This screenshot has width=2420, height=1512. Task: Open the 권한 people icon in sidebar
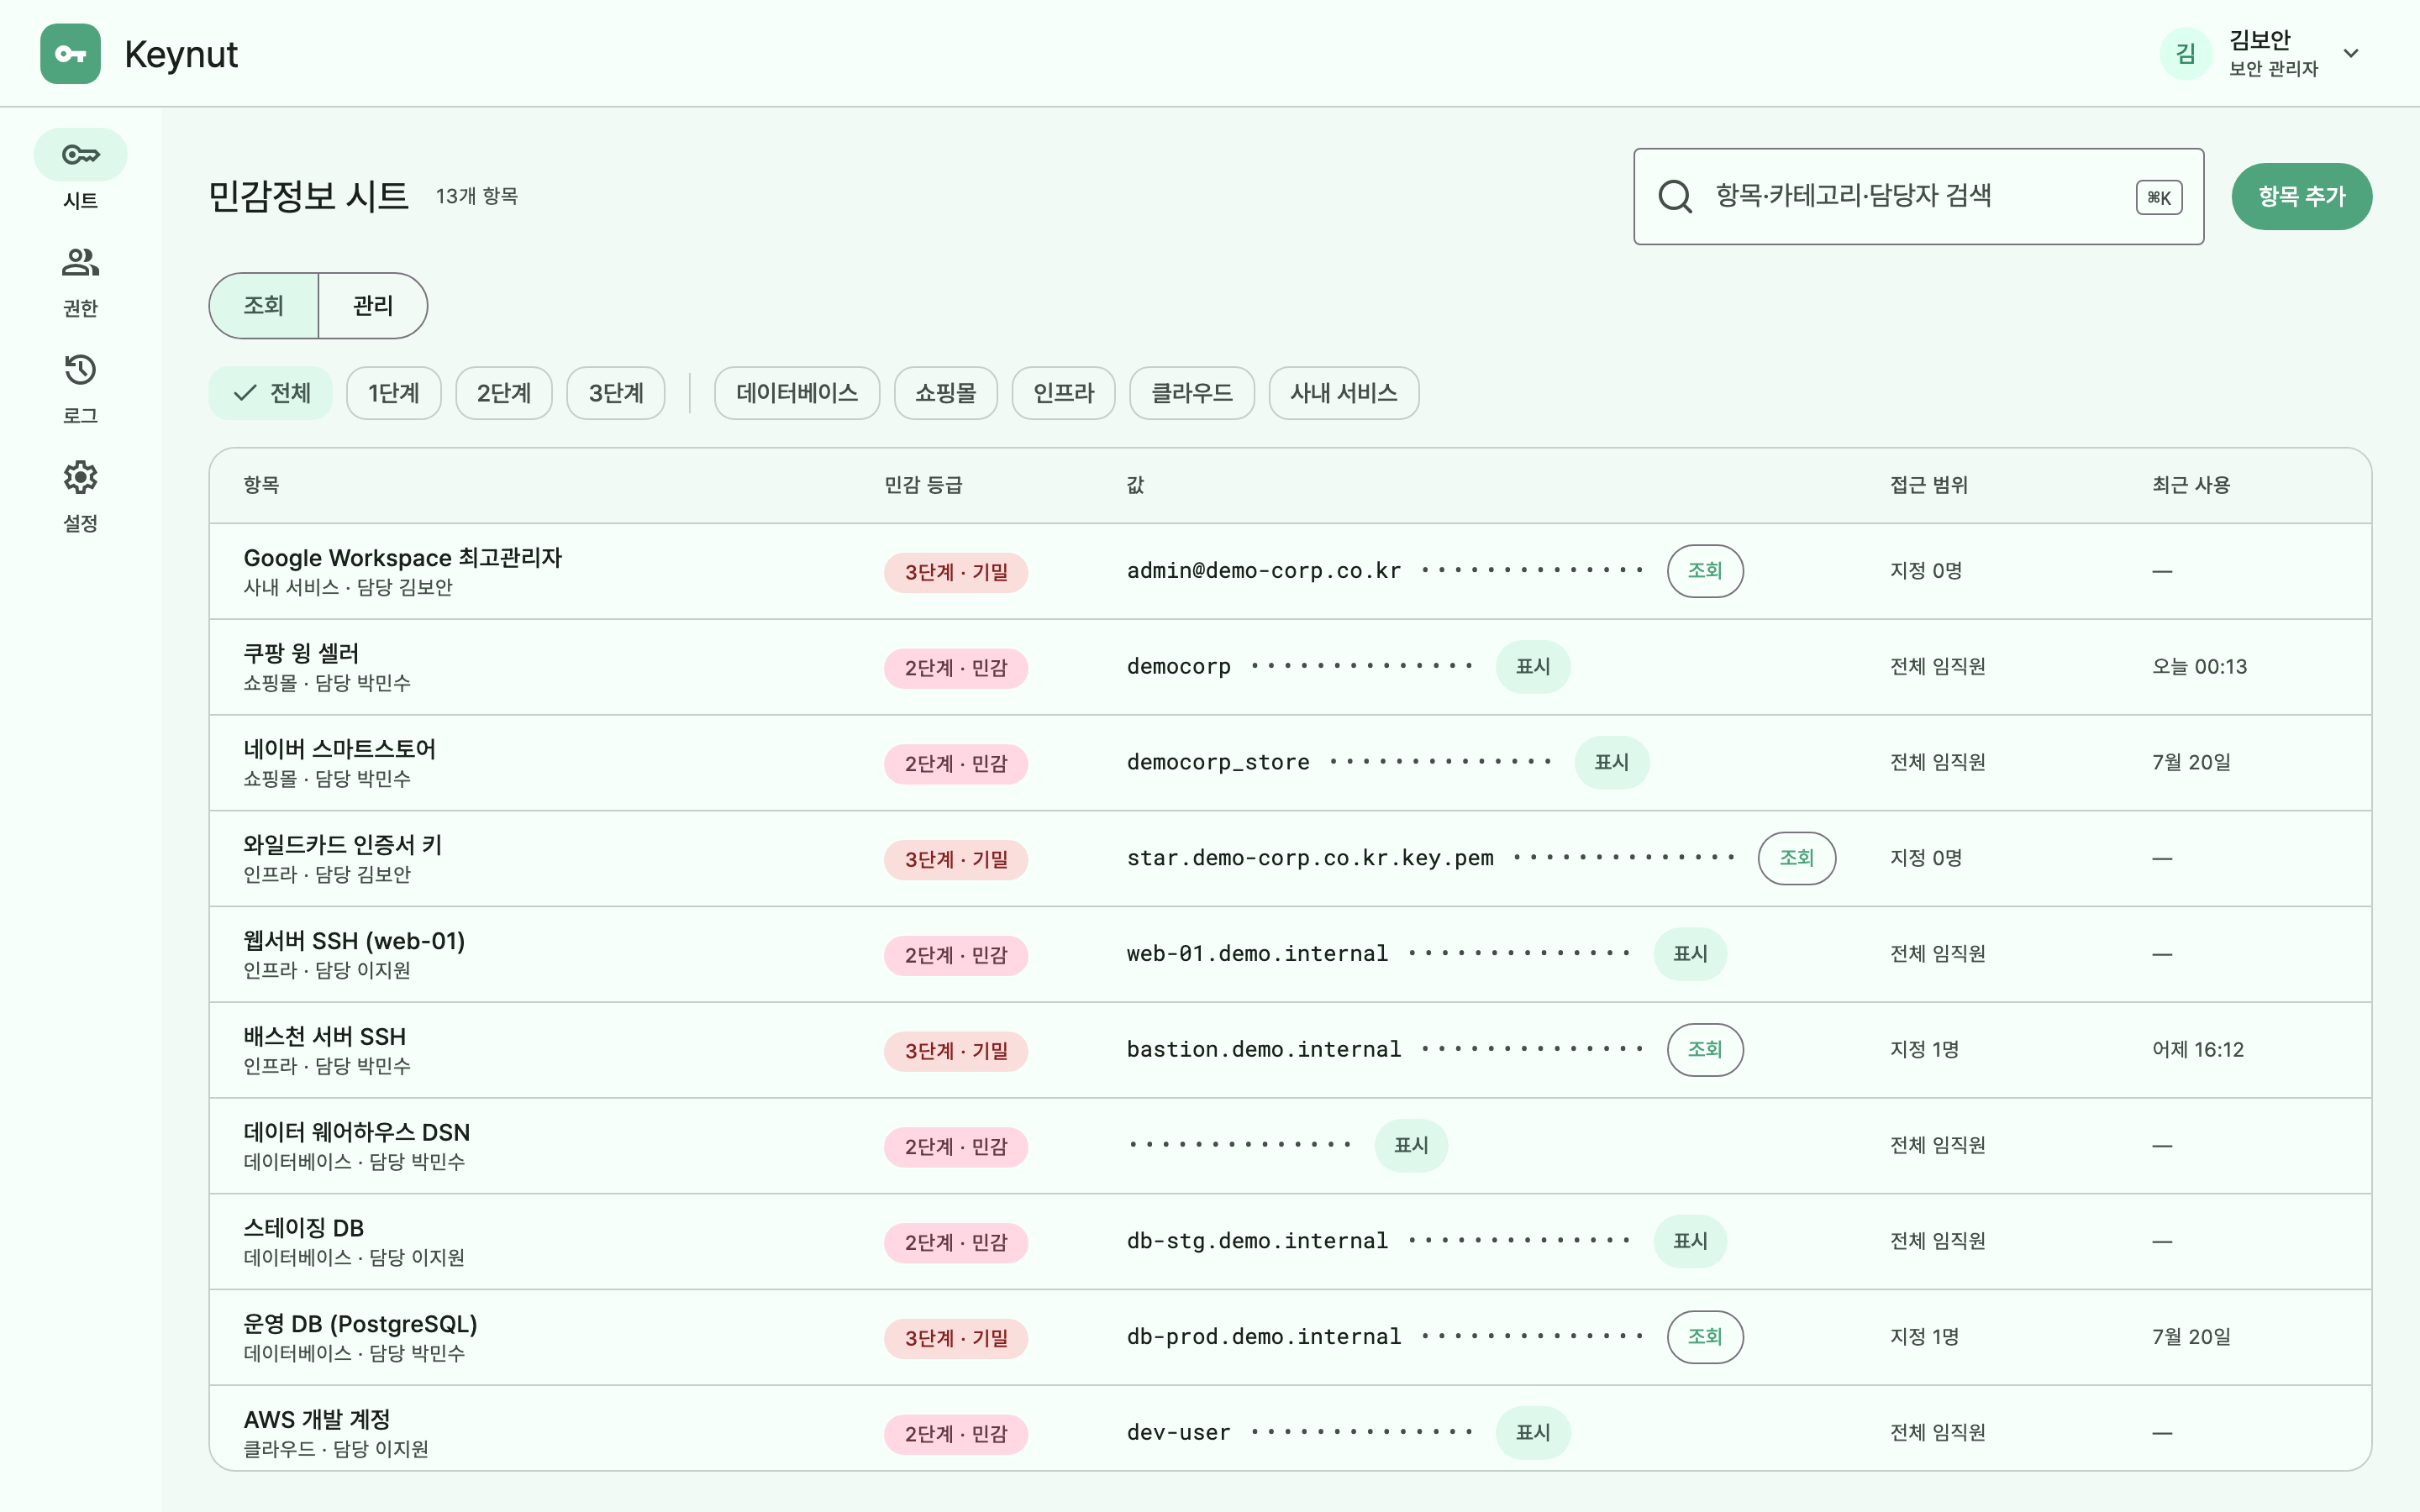tap(81, 262)
